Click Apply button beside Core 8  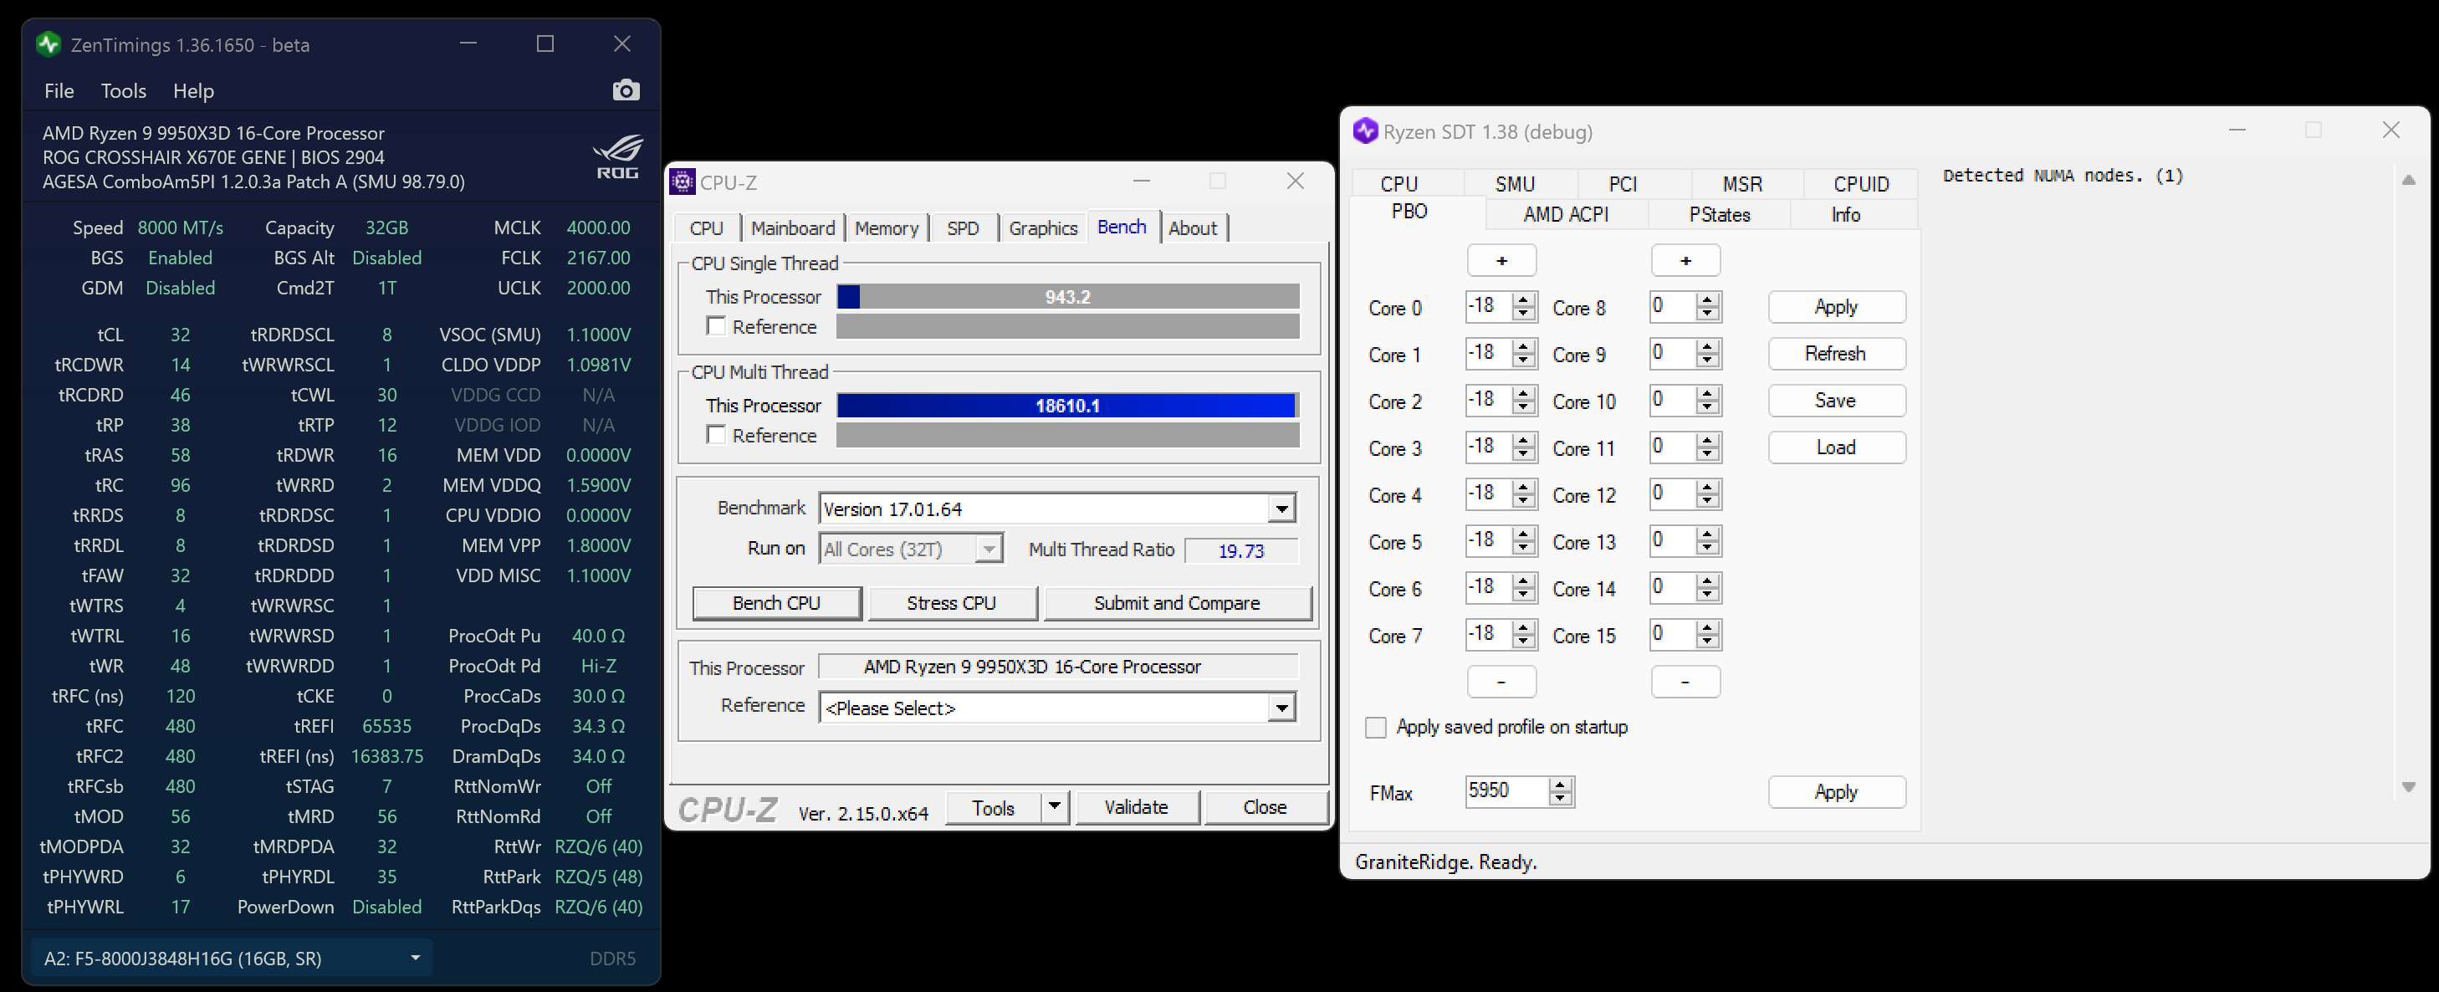click(x=1836, y=307)
